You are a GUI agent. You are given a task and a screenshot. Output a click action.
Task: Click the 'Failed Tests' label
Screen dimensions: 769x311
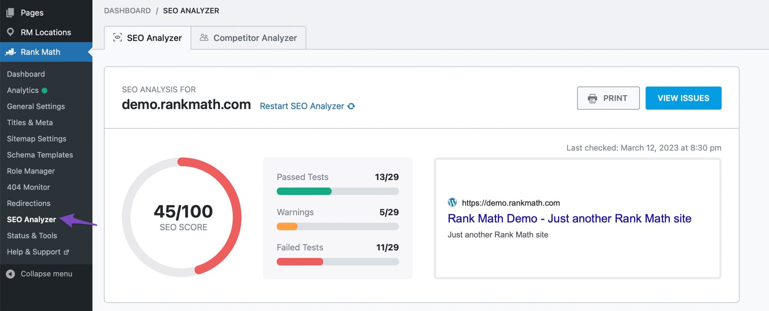point(300,247)
